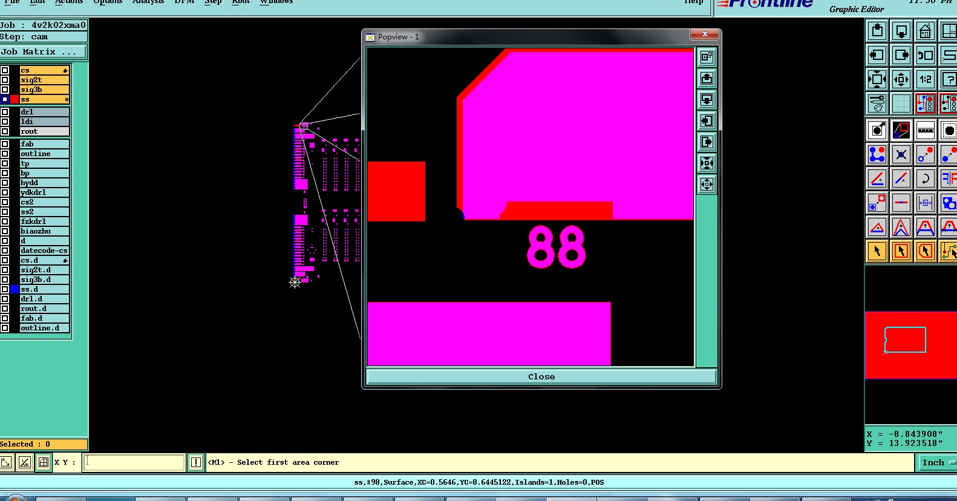Select the drl.d layer name
This screenshot has width=957, height=501.
click(x=44, y=299)
